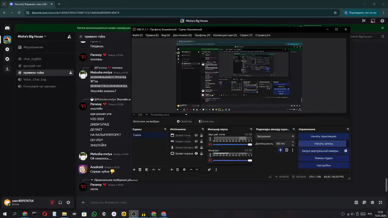Add a scene transition with plus button
Screen dimensions: 388x218
pyautogui.click(x=280, y=150)
